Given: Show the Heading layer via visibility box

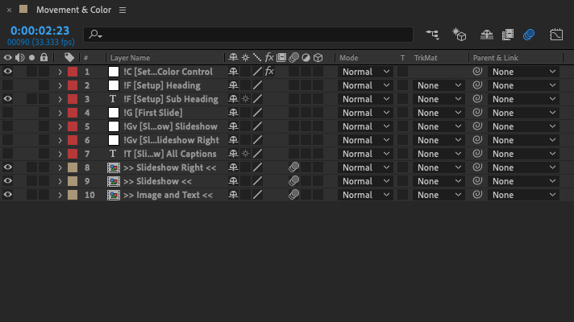Looking at the screenshot, I should [8, 85].
